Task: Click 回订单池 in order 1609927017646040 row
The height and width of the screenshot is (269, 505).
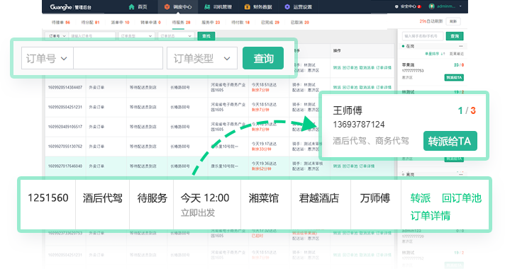Action: [350, 166]
